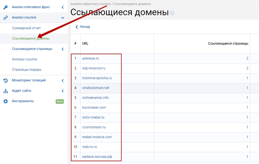Click the back chevron icon near Назад
The image size is (259, 164).
[77, 27]
